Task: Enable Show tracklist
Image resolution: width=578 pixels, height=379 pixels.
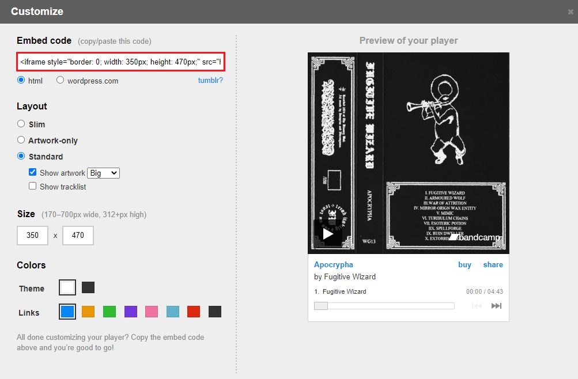Action: click(33, 186)
